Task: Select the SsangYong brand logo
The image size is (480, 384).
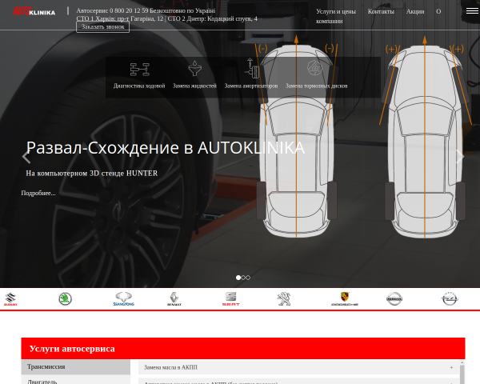Action: 124,299
